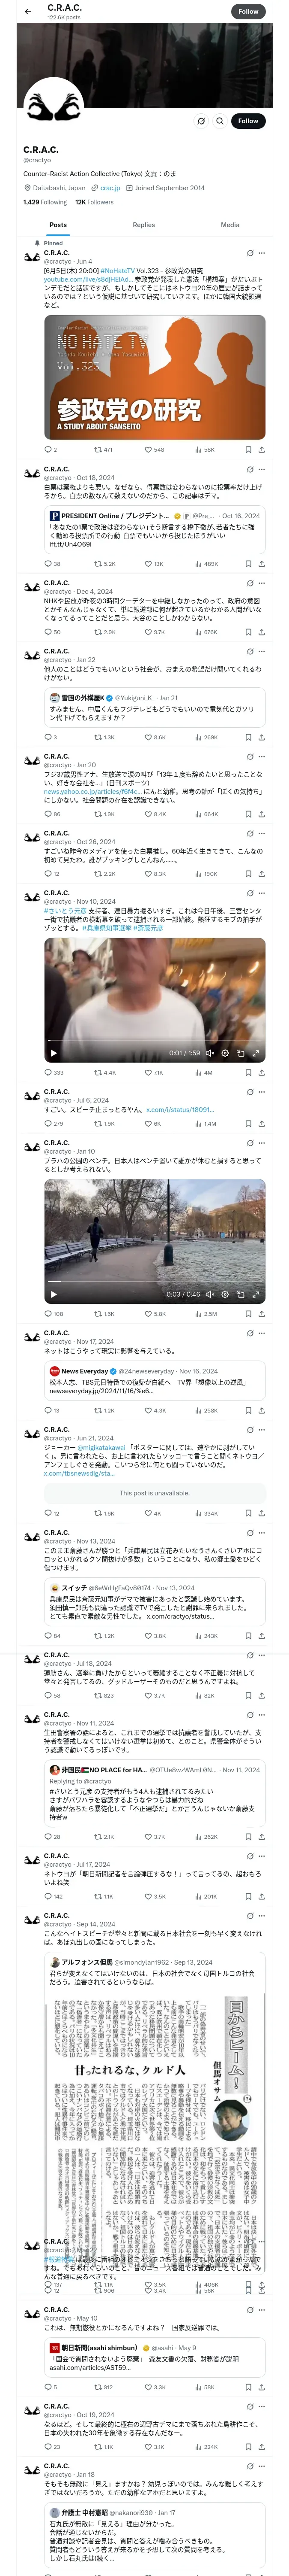Bookmark the pinned Jun 4 post
Image resolution: width=289 pixels, height=2576 pixels.
(x=248, y=450)
